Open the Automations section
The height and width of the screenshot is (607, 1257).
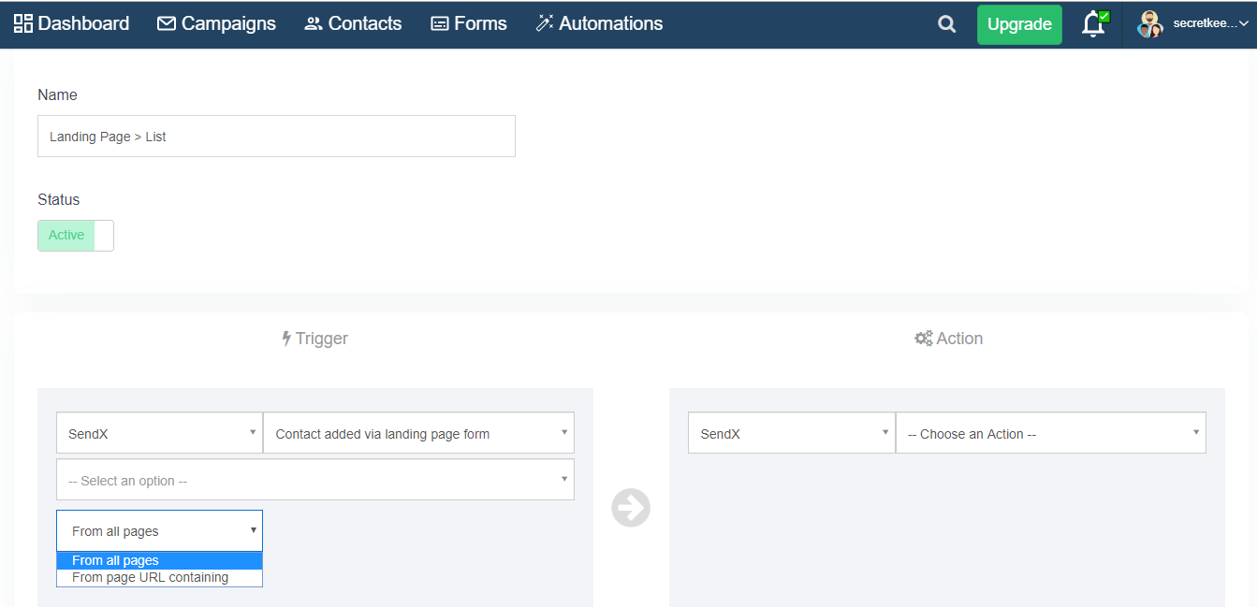point(599,23)
